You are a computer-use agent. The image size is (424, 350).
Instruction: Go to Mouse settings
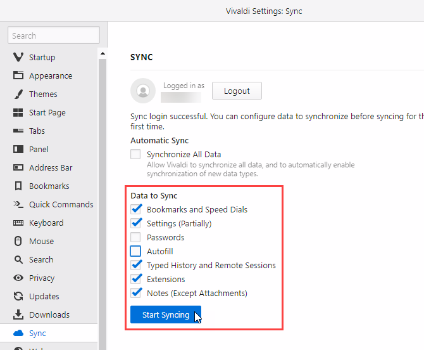pyautogui.click(x=49, y=241)
